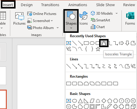Insert a SmartArt graphic
The image size is (137, 109).
pos(100,20)
